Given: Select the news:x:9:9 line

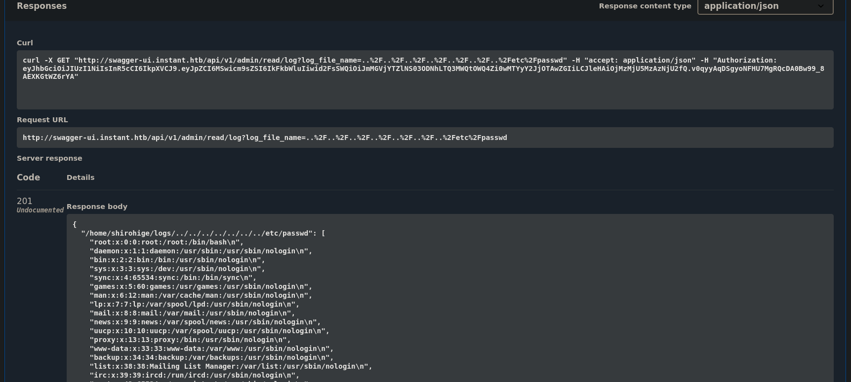Looking at the screenshot, I should [205, 322].
